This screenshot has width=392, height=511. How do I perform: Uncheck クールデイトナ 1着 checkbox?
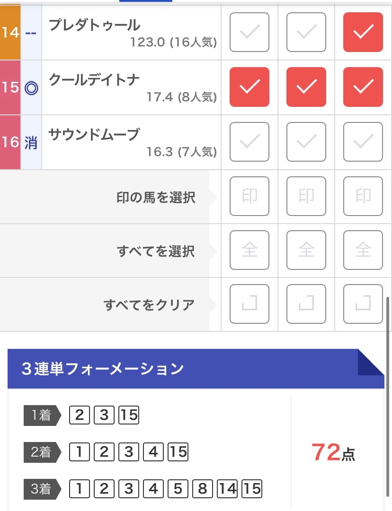click(249, 87)
